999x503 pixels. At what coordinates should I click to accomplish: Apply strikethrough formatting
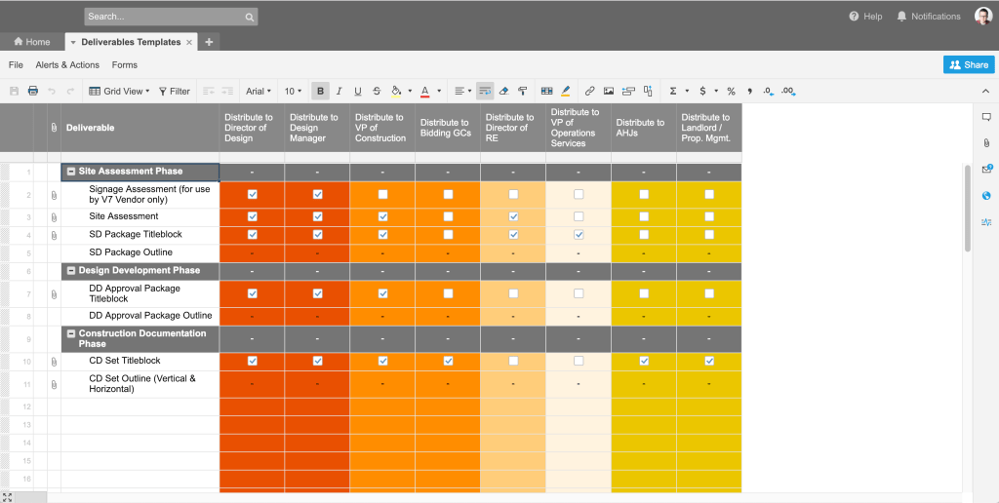[x=377, y=91]
